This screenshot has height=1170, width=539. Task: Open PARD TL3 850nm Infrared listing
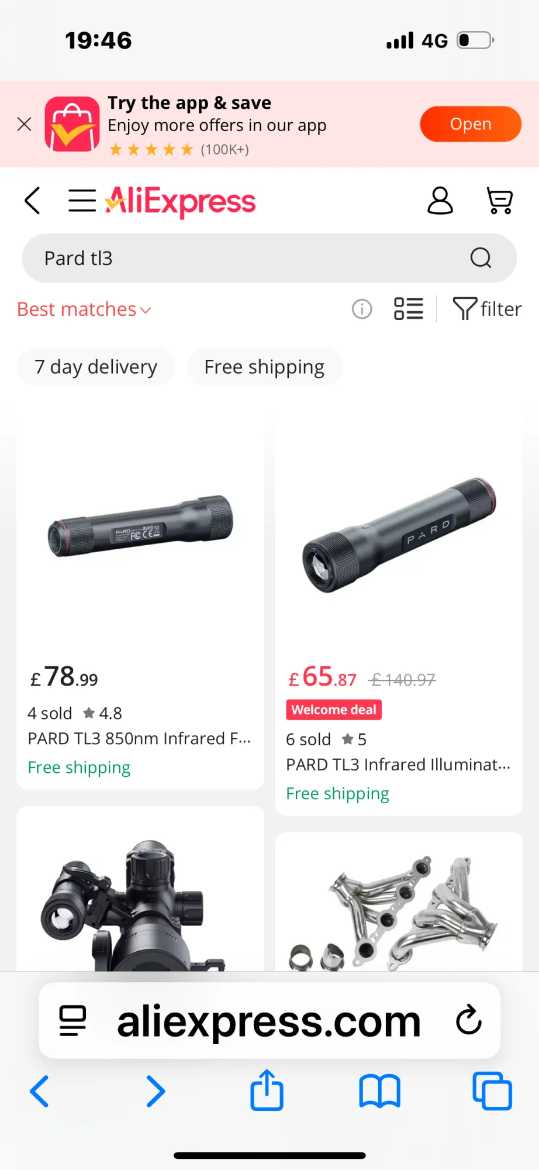pyautogui.click(x=139, y=739)
